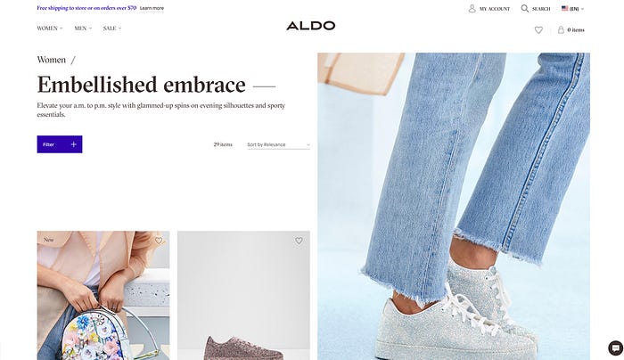Open the glitter sneaker product thumbnail

click(243, 296)
